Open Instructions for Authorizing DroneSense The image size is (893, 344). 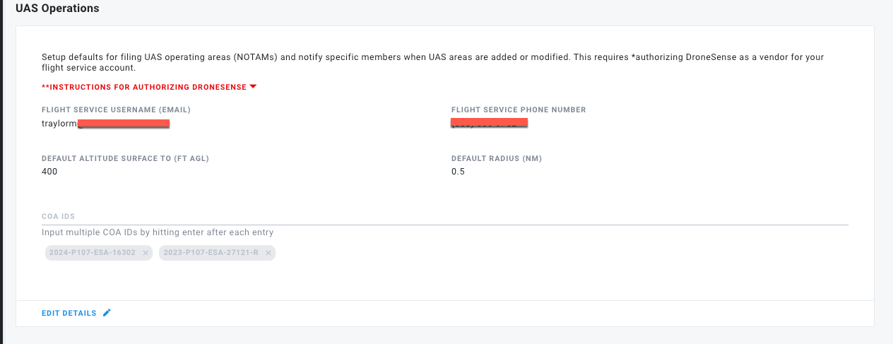point(144,87)
